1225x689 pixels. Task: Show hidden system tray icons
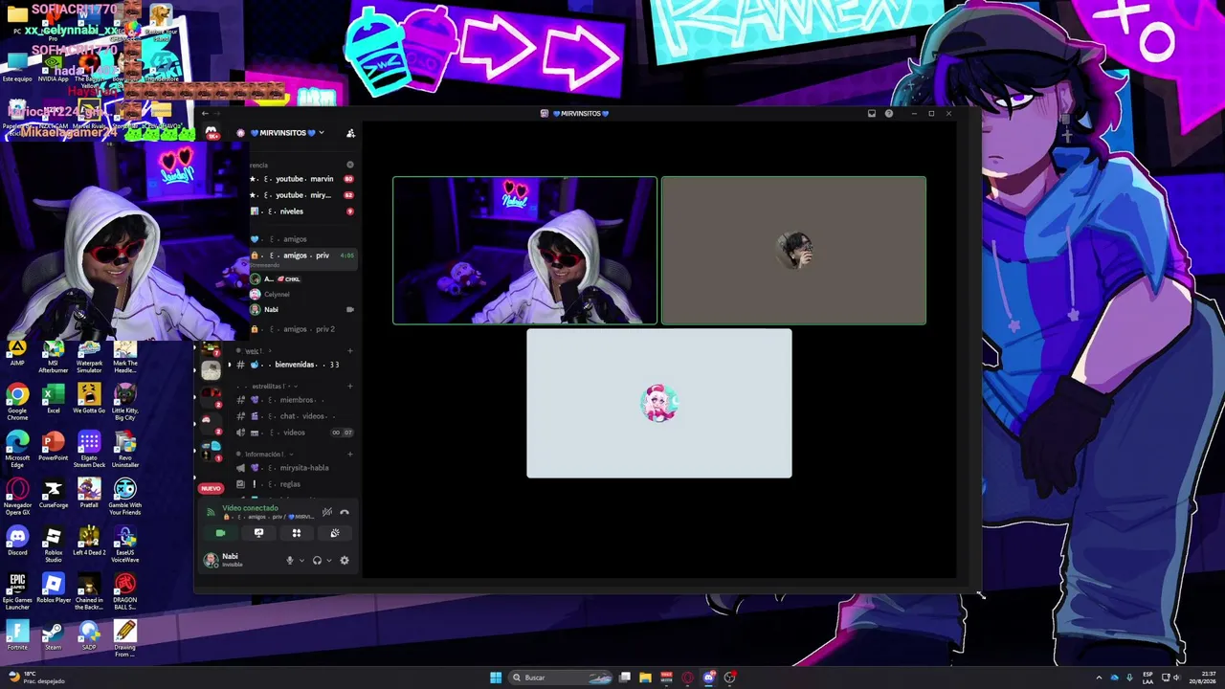tap(1099, 678)
